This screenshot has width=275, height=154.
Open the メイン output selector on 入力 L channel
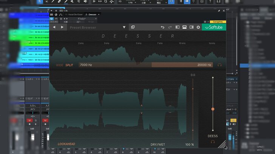point(32,109)
